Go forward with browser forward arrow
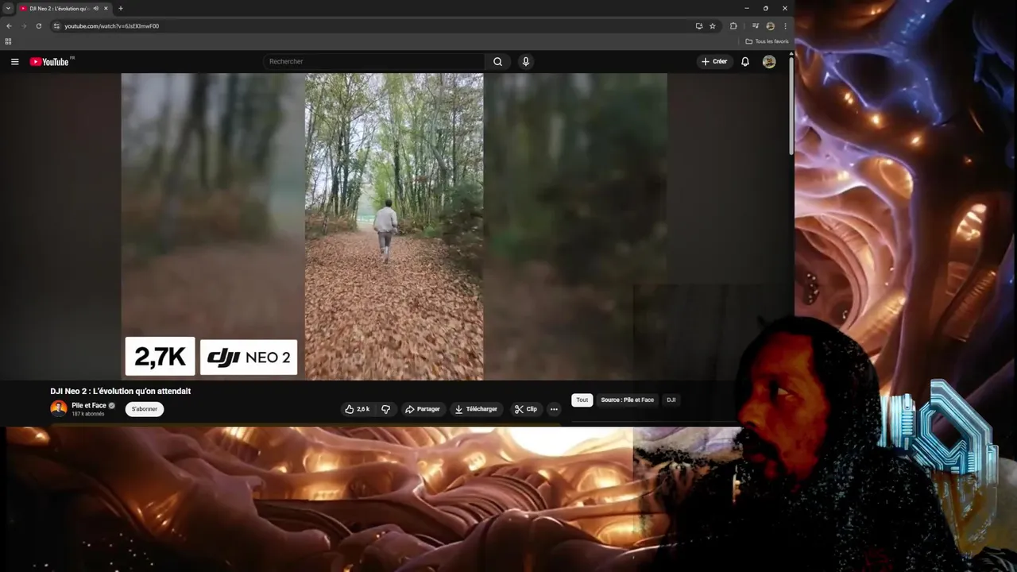This screenshot has width=1017, height=572. [23, 26]
